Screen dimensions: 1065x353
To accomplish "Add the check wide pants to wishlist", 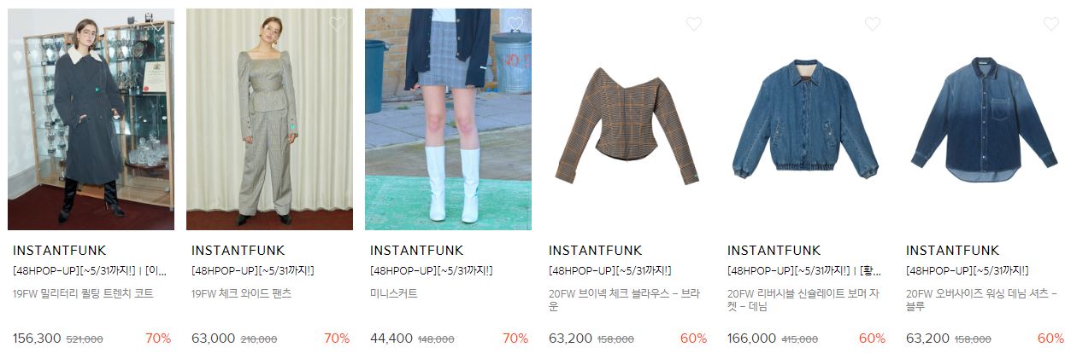I will point(337,24).
